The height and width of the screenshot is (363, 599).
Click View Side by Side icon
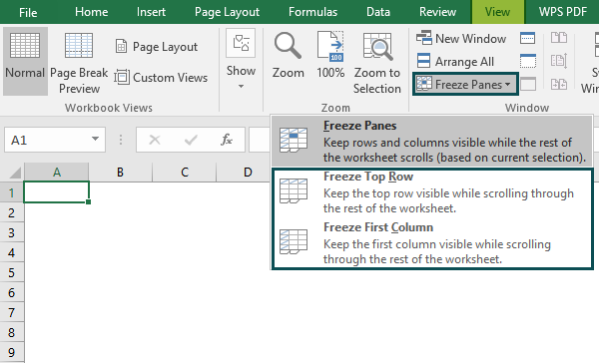click(x=559, y=38)
